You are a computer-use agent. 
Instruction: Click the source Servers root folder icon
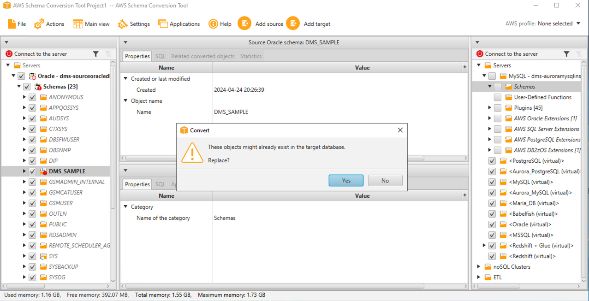point(17,65)
